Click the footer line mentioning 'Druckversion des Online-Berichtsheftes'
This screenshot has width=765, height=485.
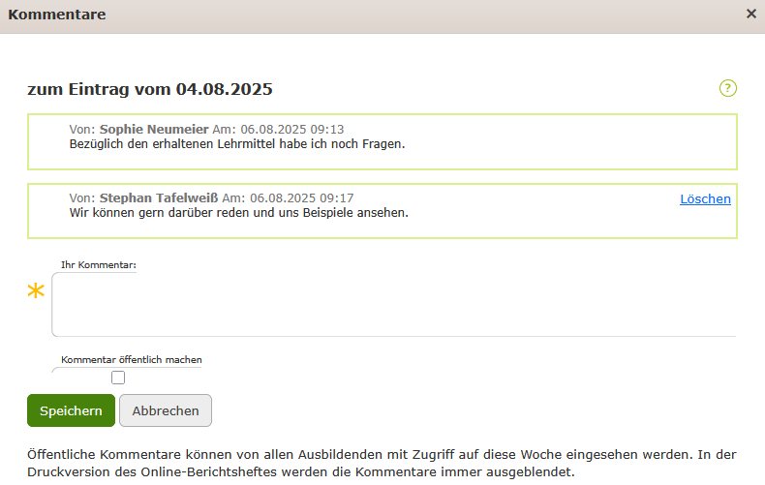(x=300, y=472)
